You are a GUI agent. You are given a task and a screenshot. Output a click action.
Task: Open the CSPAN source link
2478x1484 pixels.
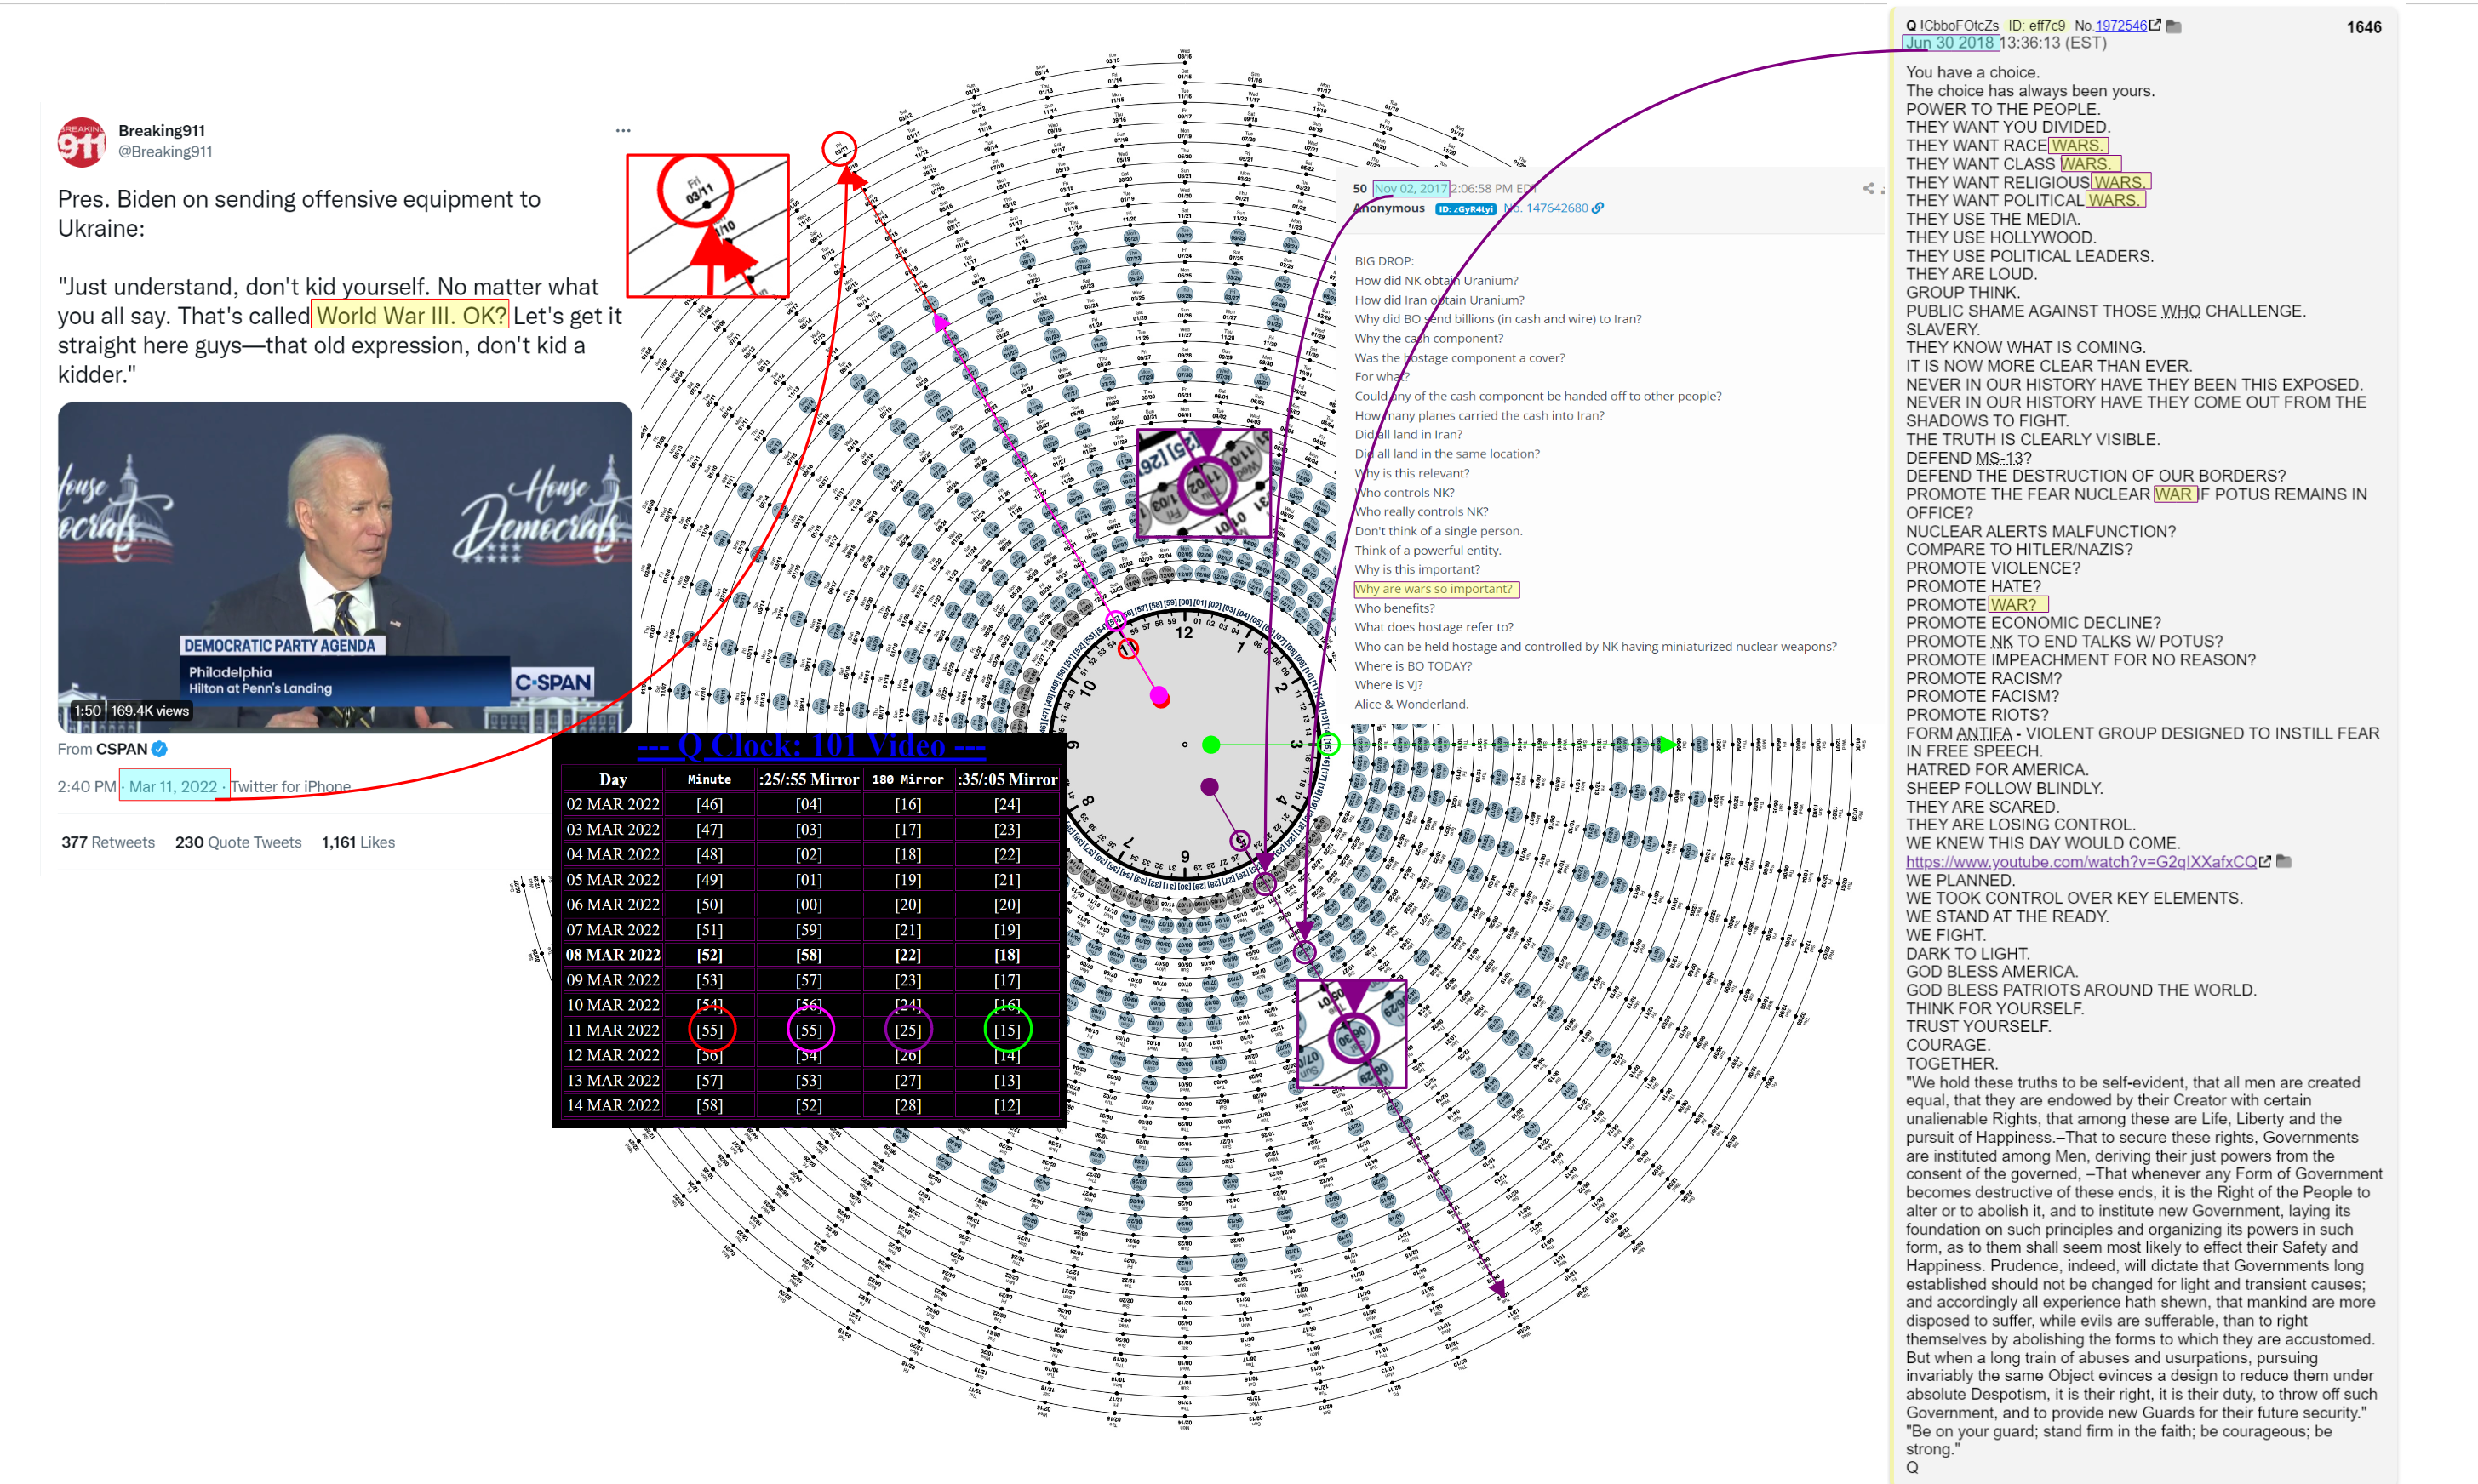[121, 749]
